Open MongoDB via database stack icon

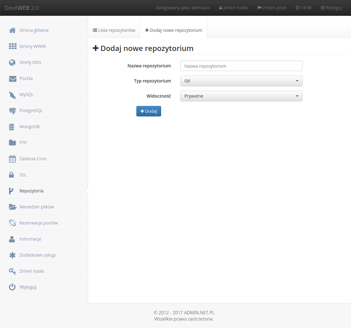coord(12,127)
